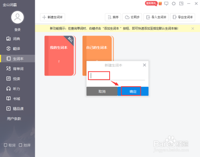Screen dimensions: 200x157
Task: Click the 背单词 sidebar icon
Action: tap(8, 68)
